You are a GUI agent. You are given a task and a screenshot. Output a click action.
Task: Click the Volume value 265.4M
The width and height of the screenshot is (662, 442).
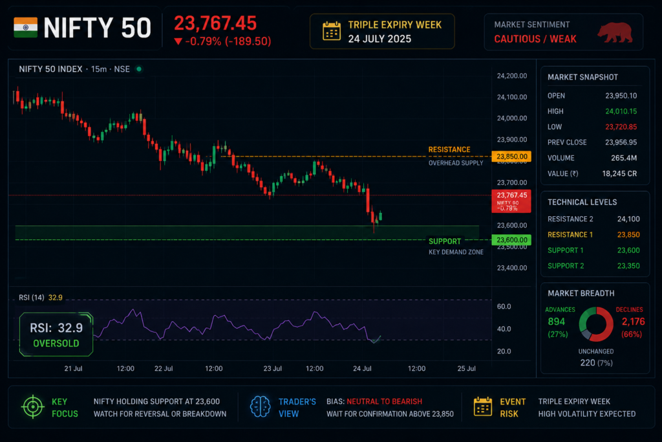coord(624,158)
